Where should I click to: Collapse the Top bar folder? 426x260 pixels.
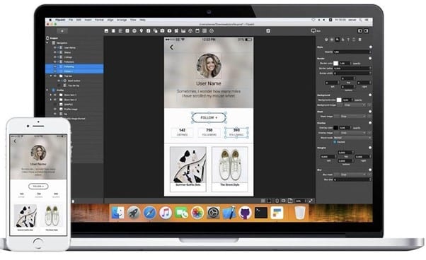pos(51,76)
